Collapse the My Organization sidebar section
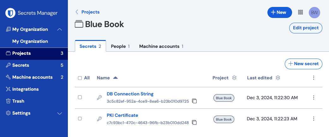The height and width of the screenshot is (137, 329). click(x=59, y=29)
